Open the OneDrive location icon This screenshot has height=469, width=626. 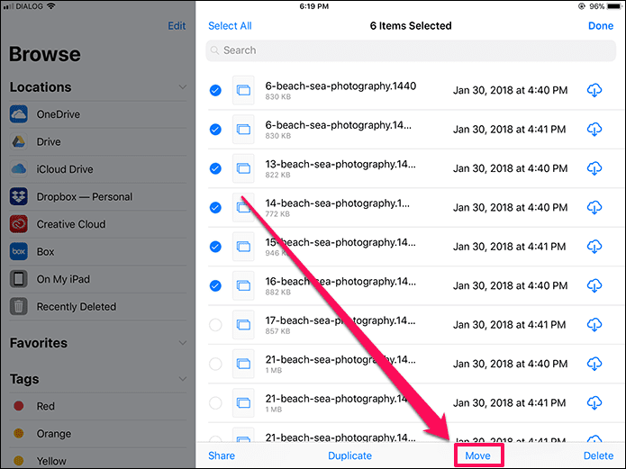click(19, 114)
